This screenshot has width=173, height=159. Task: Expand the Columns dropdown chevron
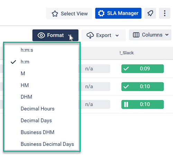(167, 35)
